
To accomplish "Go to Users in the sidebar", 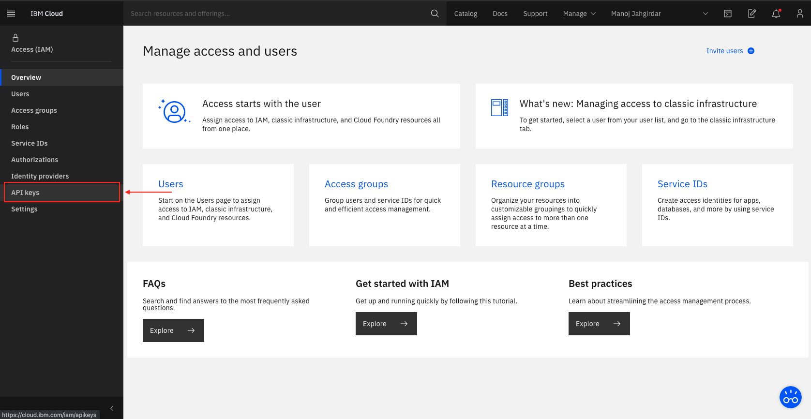I will (x=61, y=94).
